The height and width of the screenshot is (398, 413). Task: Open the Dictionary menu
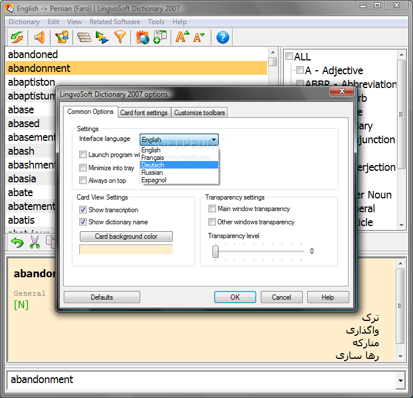(x=24, y=22)
